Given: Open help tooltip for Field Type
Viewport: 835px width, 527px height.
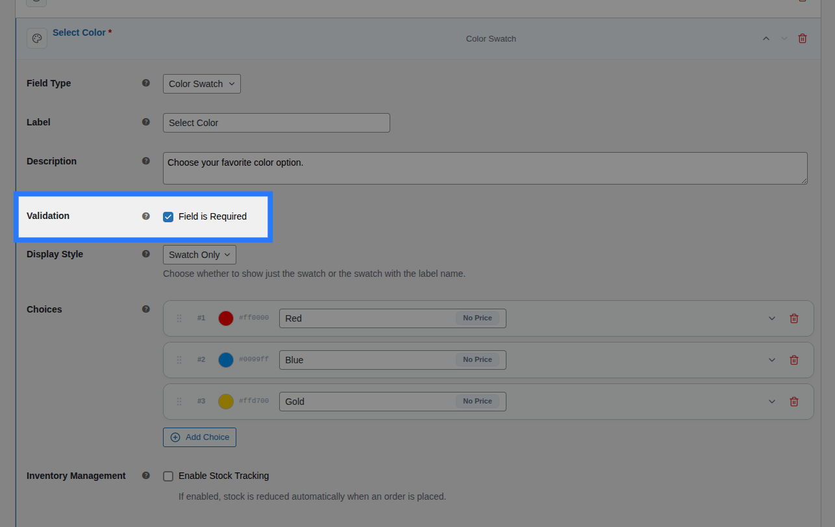Looking at the screenshot, I should [x=146, y=83].
